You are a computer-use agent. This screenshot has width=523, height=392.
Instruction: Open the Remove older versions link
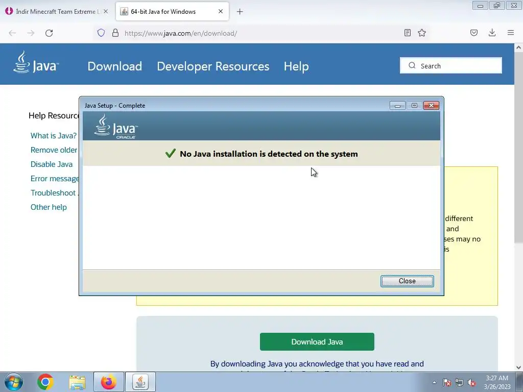coord(54,150)
